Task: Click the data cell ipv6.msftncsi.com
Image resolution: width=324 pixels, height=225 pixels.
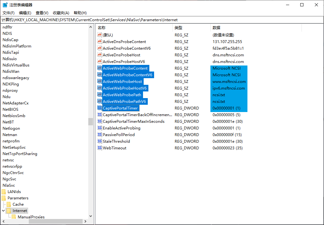Action: [x=228, y=88]
